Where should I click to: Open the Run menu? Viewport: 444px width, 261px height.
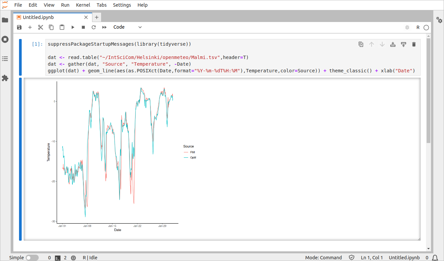(x=65, y=5)
